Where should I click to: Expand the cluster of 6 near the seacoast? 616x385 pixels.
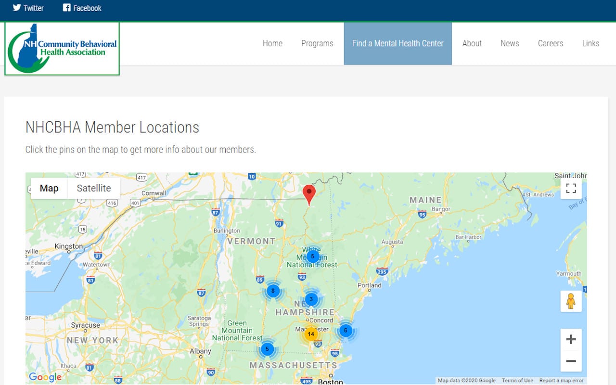point(346,331)
